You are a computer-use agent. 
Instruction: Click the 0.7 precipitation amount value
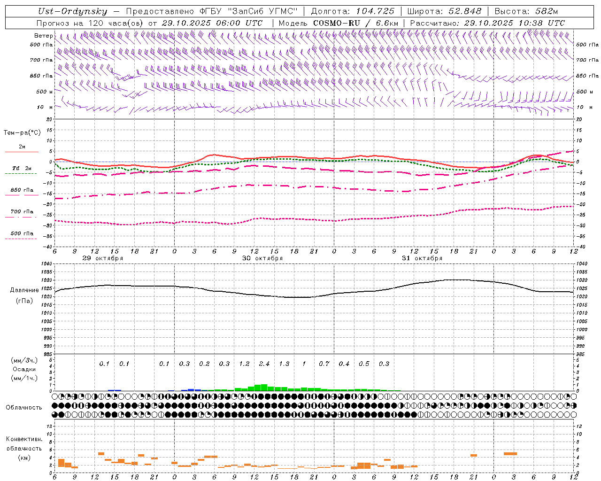(324, 364)
